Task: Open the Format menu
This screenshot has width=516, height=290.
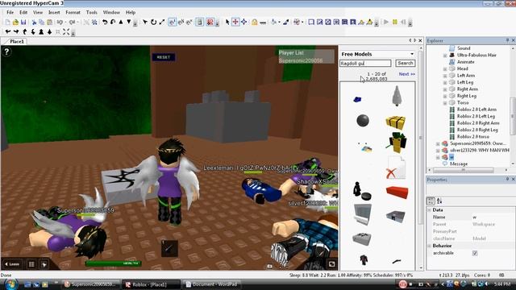Action: pyautogui.click(x=73, y=13)
